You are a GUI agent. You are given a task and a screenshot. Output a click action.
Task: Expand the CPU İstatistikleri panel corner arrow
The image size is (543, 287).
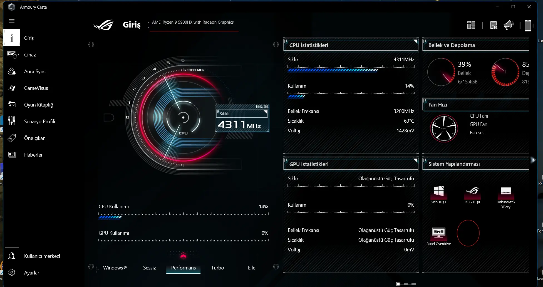click(x=415, y=41)
